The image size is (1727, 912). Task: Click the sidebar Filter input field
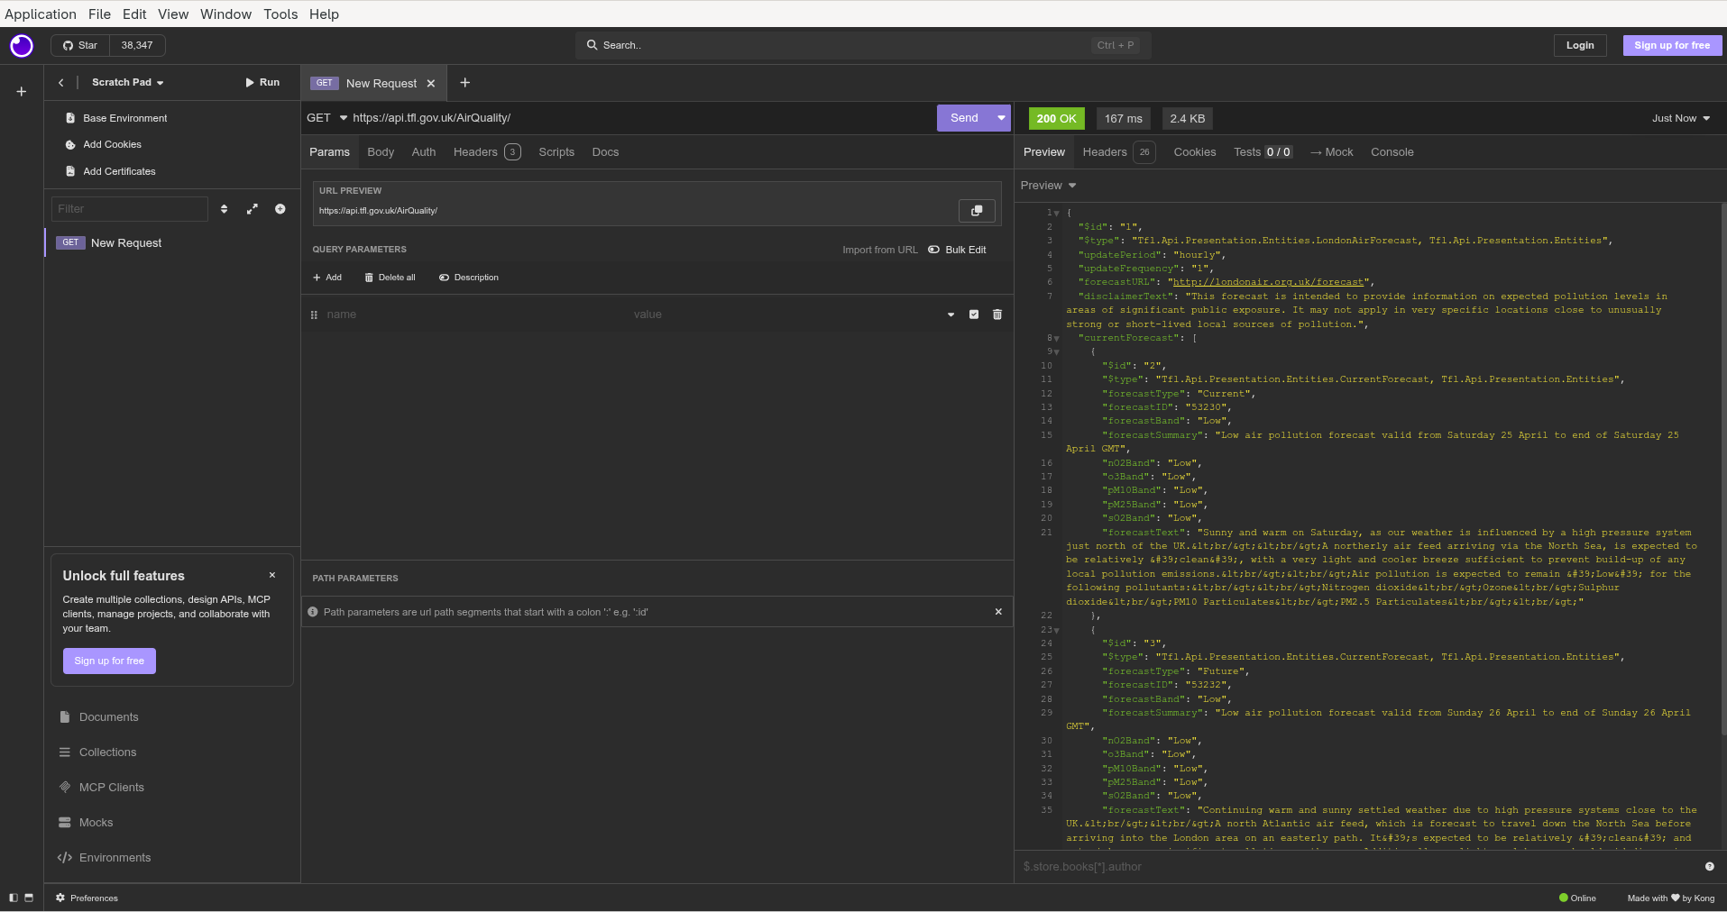[129, 209]
